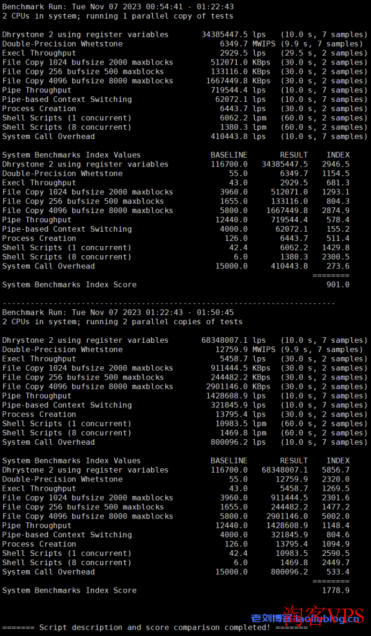This screenshot has height=636, width=371.
Task: Select the 'running 1 parallel copy' line
Action: [117, 16]
